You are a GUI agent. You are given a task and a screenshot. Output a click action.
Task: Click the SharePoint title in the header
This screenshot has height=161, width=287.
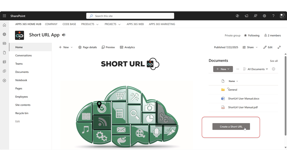pyautogui.click(x=18, y=16)
